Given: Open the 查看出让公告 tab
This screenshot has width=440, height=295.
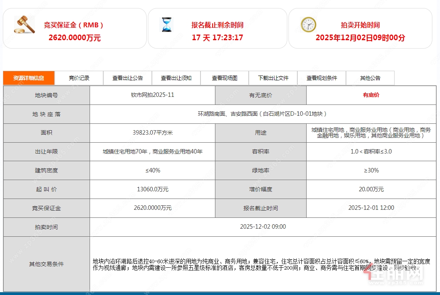Looking at the screenshot, I should [x=127, y=78].
